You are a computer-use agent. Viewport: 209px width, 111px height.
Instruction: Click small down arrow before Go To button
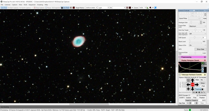click(199, 92)
